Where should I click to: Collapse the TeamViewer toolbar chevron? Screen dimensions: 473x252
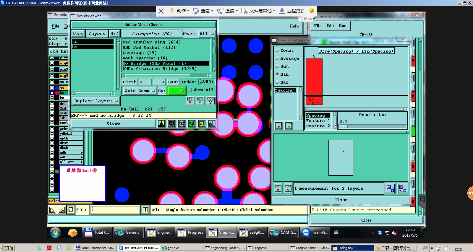pyautogui.click(x=310, y=19)
